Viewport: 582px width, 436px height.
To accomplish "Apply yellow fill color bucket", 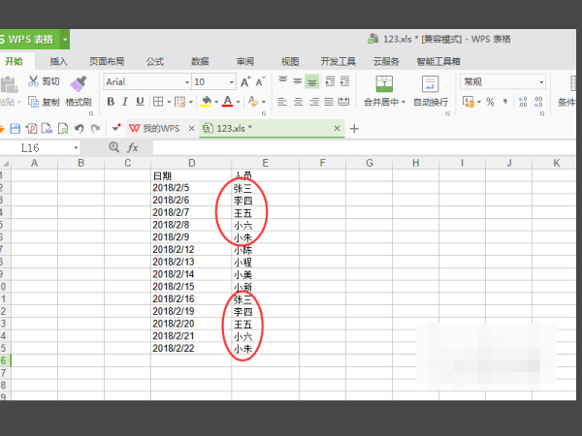I will 206,102.
